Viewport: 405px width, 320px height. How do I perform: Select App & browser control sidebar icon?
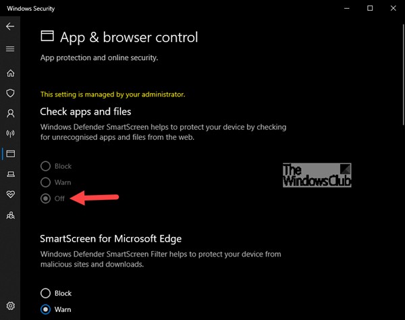click(10, 154)
